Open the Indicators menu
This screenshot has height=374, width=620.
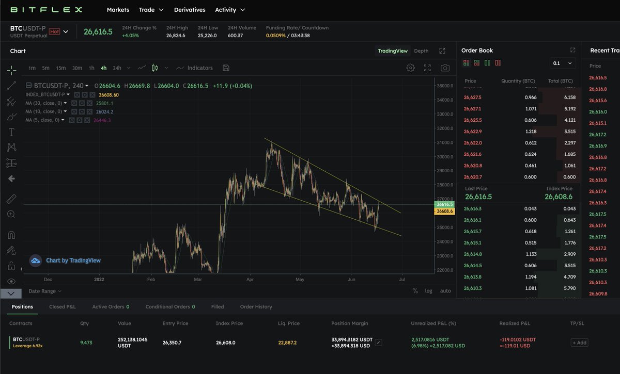pos(194,68)
